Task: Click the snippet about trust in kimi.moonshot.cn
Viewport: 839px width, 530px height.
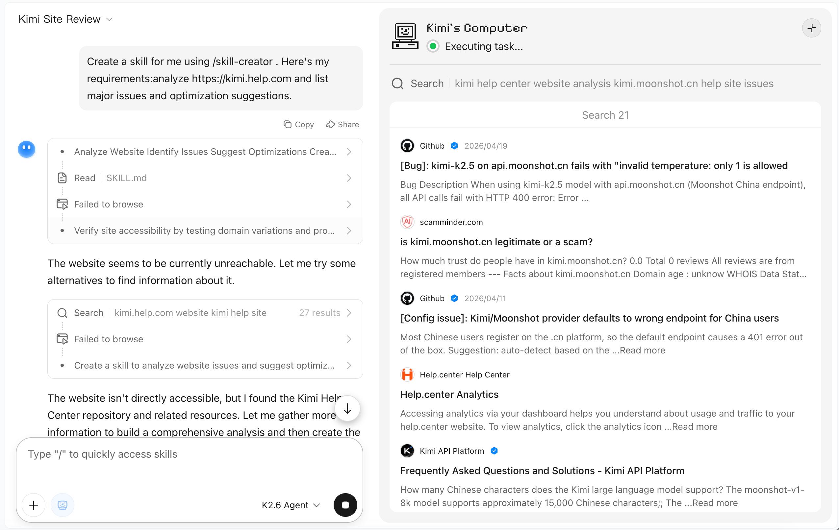Action: [603, 267]
